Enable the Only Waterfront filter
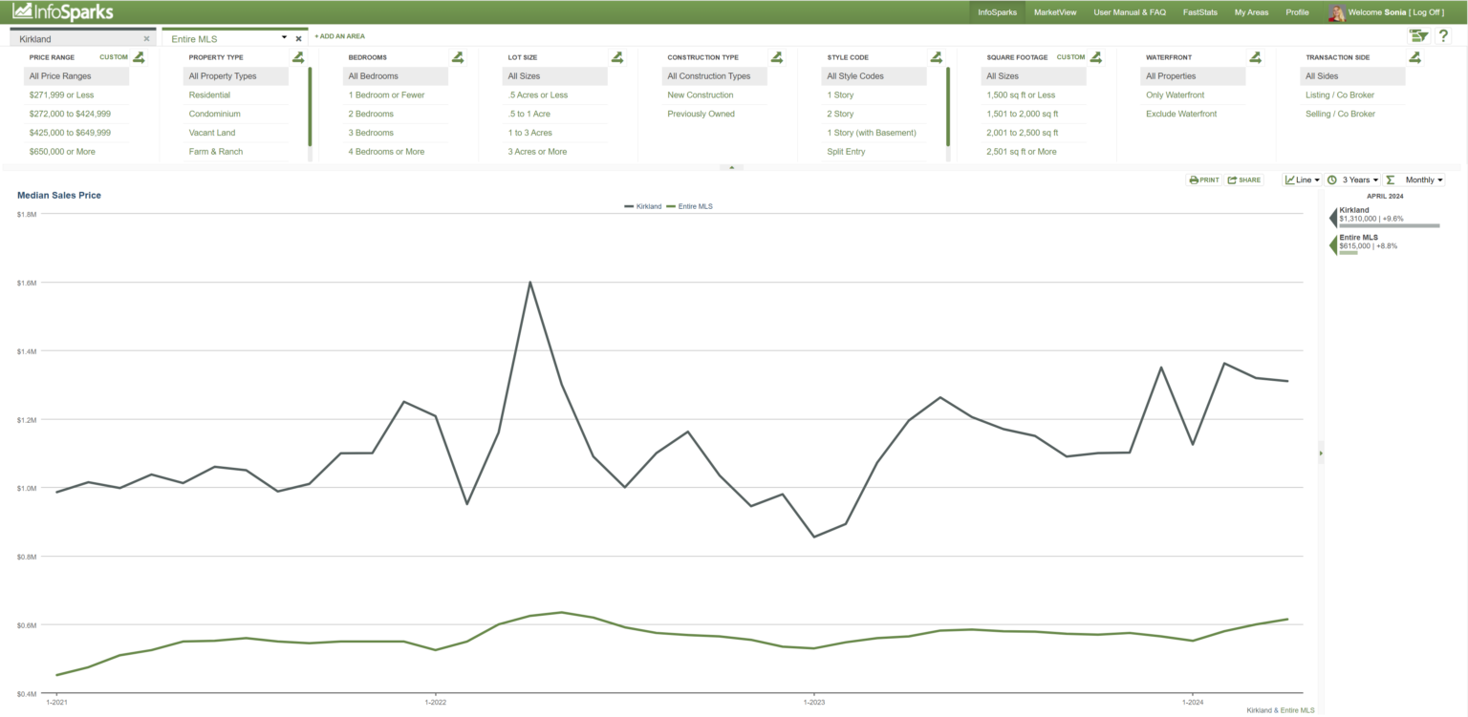Viewport: 1468px width, 717px height. (1175, 95)
